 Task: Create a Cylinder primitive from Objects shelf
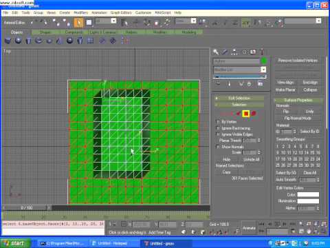(28, 41)
